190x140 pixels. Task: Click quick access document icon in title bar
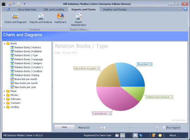(19, 4)
